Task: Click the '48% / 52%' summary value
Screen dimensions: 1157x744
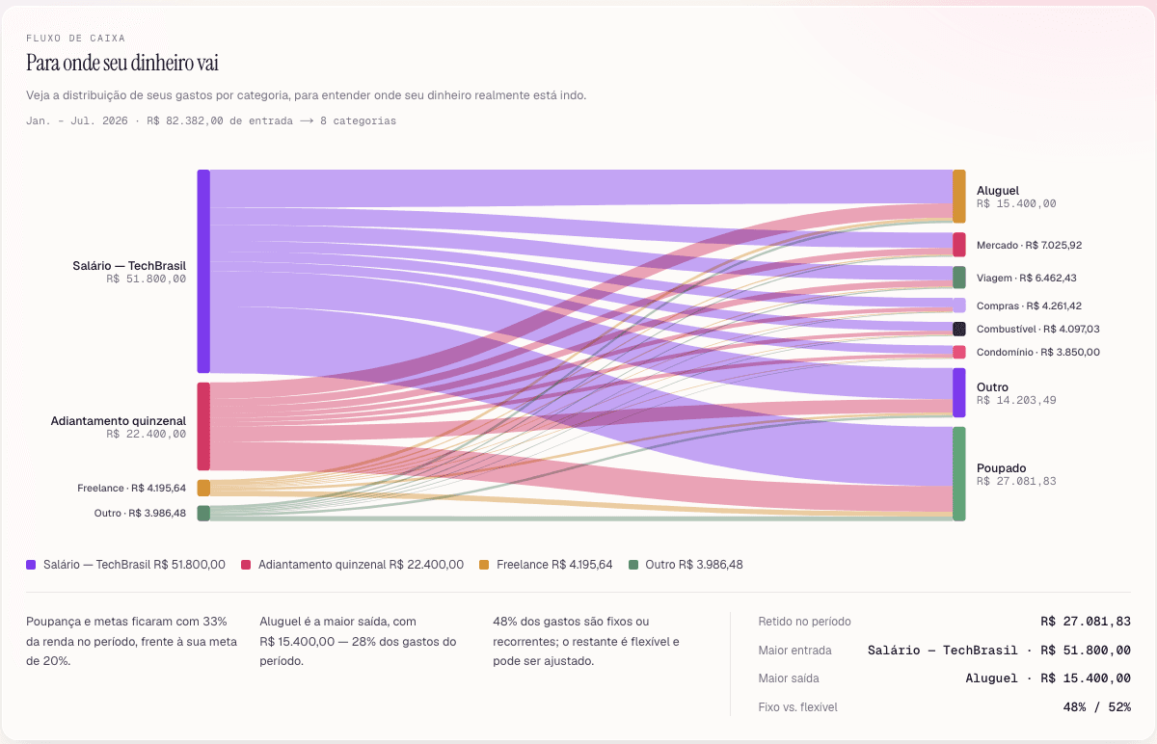Action: 1097,707
